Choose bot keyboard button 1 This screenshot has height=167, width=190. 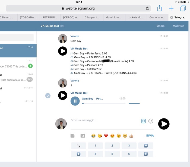pos(95,146)
